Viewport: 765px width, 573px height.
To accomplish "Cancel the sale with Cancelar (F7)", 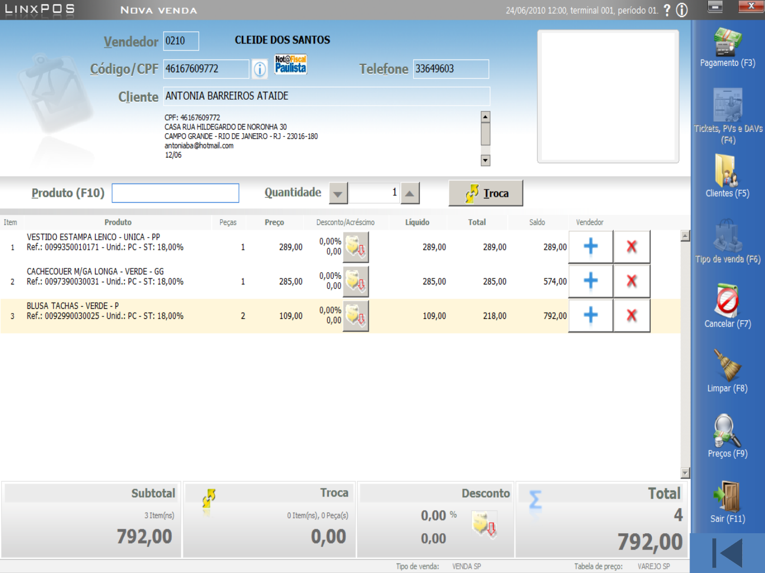I will 727,307.
